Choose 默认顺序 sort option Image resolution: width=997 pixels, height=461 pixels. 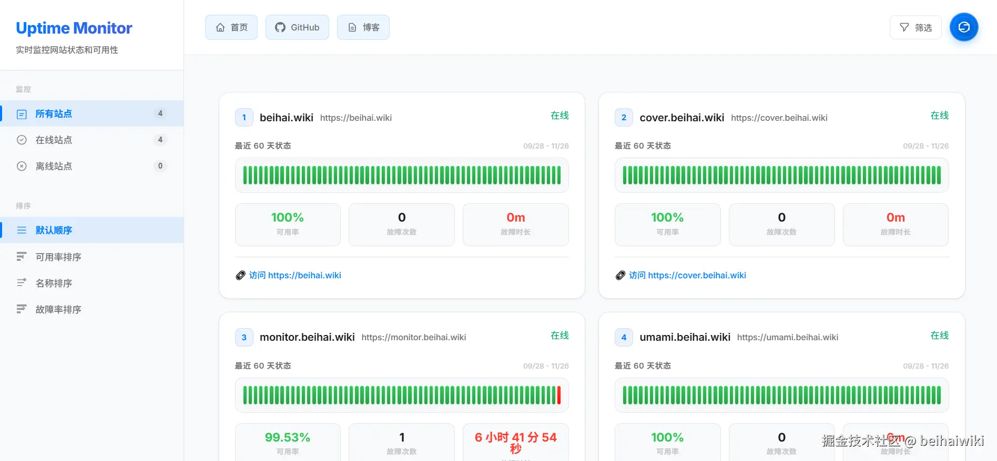(x=92, y=230)
